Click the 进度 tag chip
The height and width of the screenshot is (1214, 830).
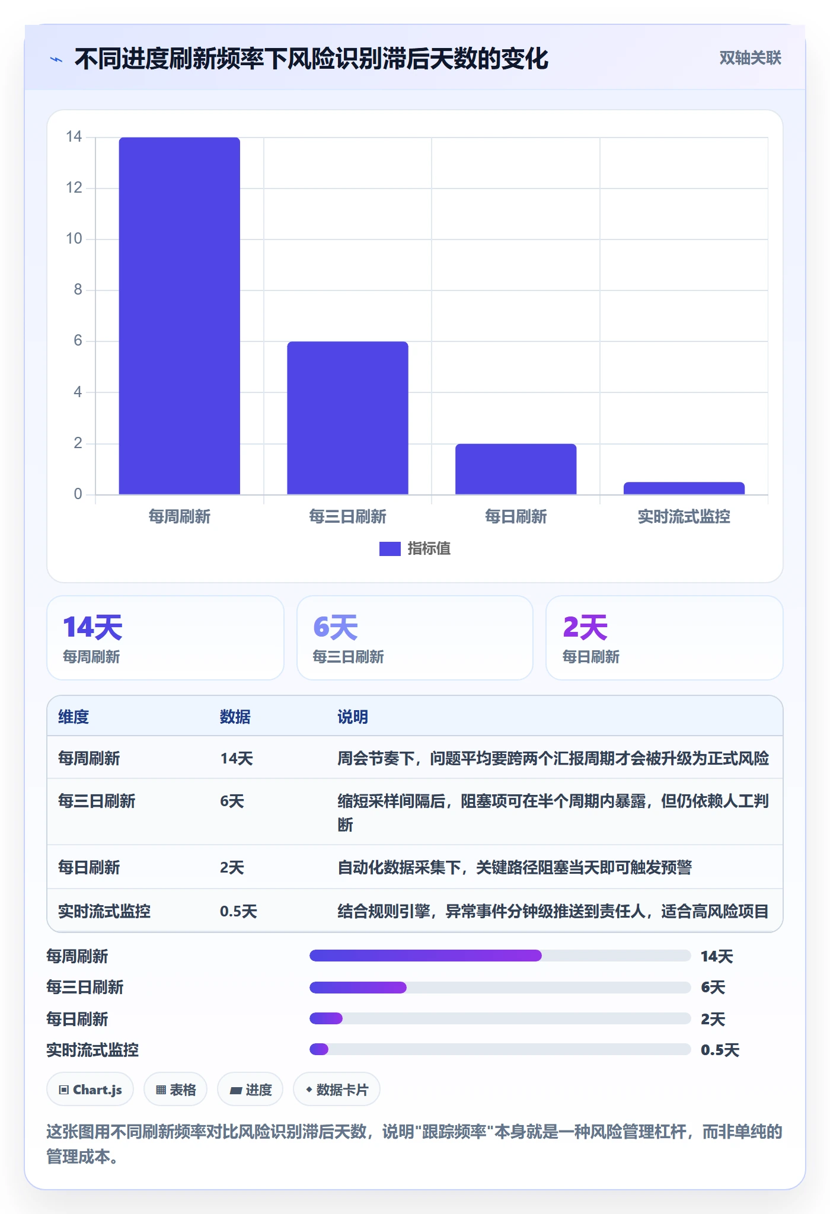[x=250, y=1090]
